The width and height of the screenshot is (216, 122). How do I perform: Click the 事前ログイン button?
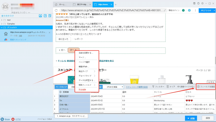coord(174,10)
